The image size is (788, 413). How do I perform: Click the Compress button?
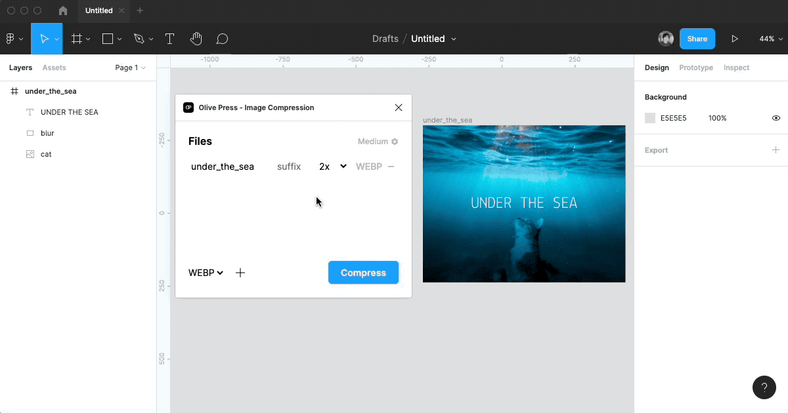(363, 273)
